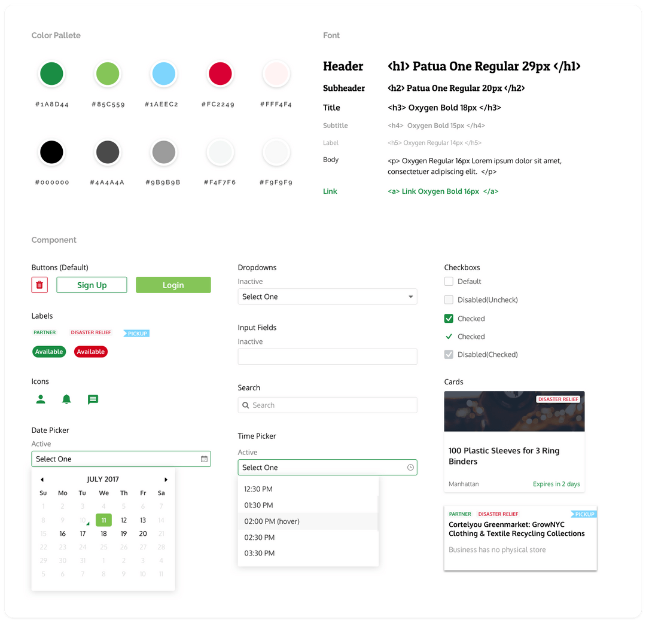Select the black #000000 swatch
646x629 pixels.
tap(51, 152)
